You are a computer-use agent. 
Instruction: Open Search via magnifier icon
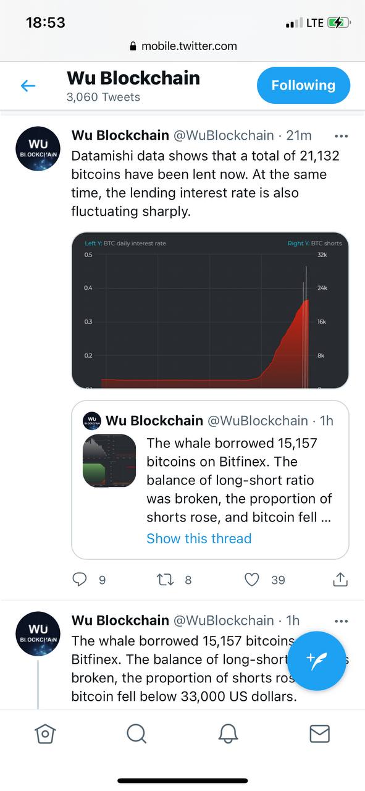pyautogui.click(x=136, y=734)
